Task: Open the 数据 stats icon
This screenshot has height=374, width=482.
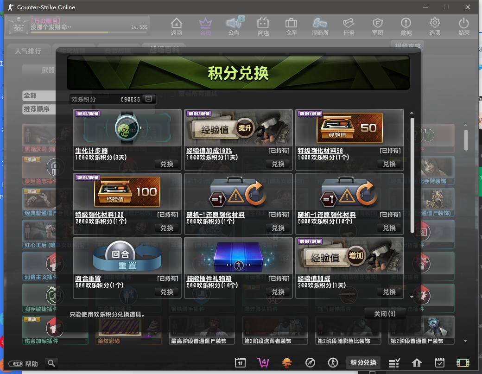Action: [406, 26]
